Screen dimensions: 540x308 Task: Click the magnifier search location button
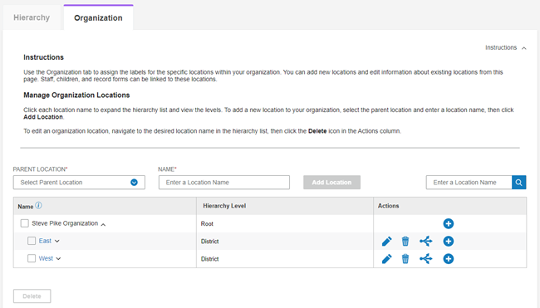(518, 183)
